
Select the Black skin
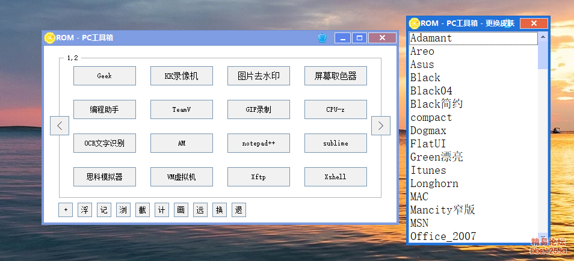(474, 78)
